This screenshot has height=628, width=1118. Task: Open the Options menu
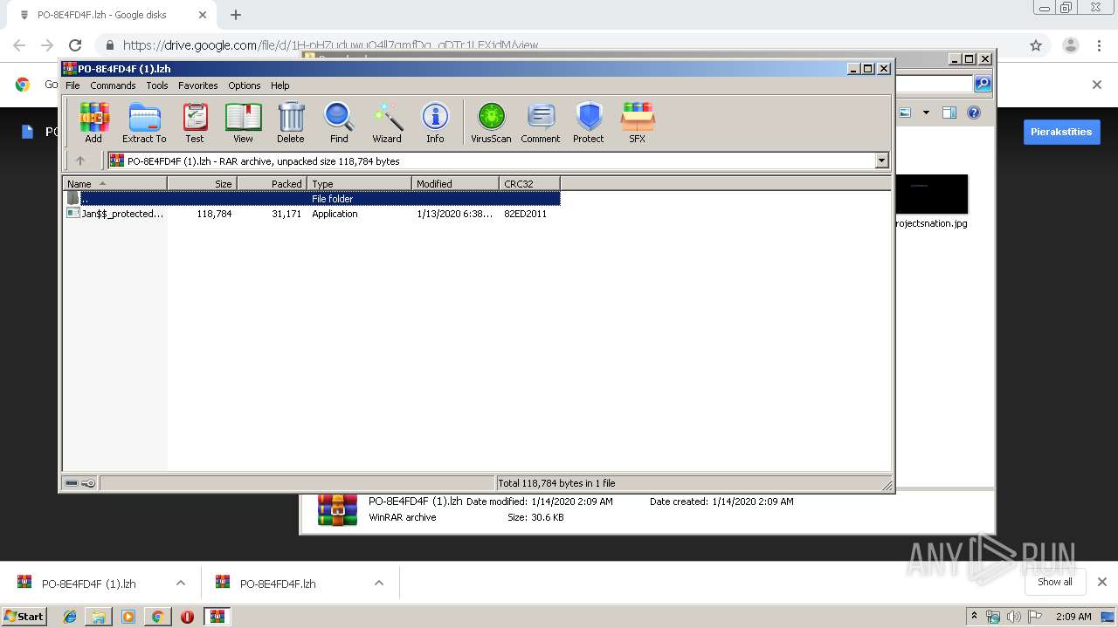tap(245, 85)
